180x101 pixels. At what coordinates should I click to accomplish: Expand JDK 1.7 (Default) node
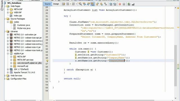coord(8,69)
